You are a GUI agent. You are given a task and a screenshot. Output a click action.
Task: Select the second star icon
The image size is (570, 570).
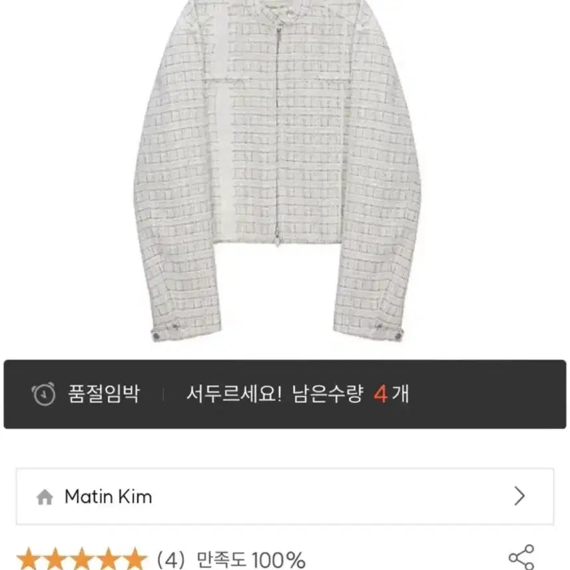click(x=57, y=559)
